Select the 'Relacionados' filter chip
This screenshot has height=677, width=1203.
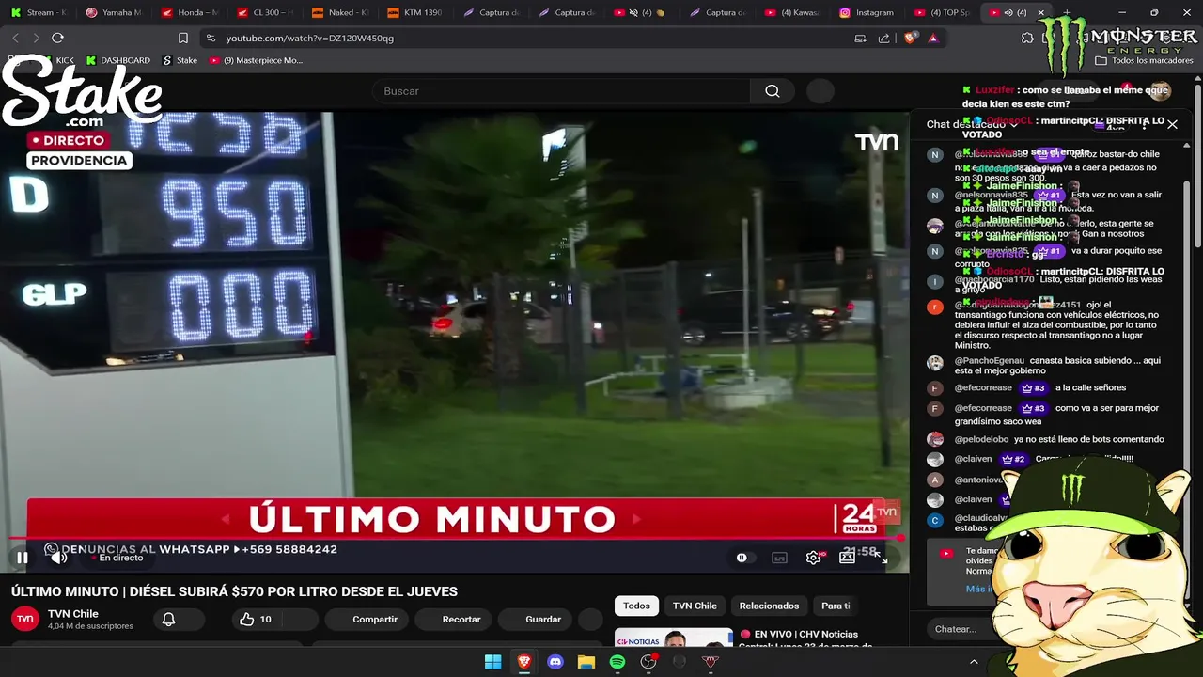[769, 606]
